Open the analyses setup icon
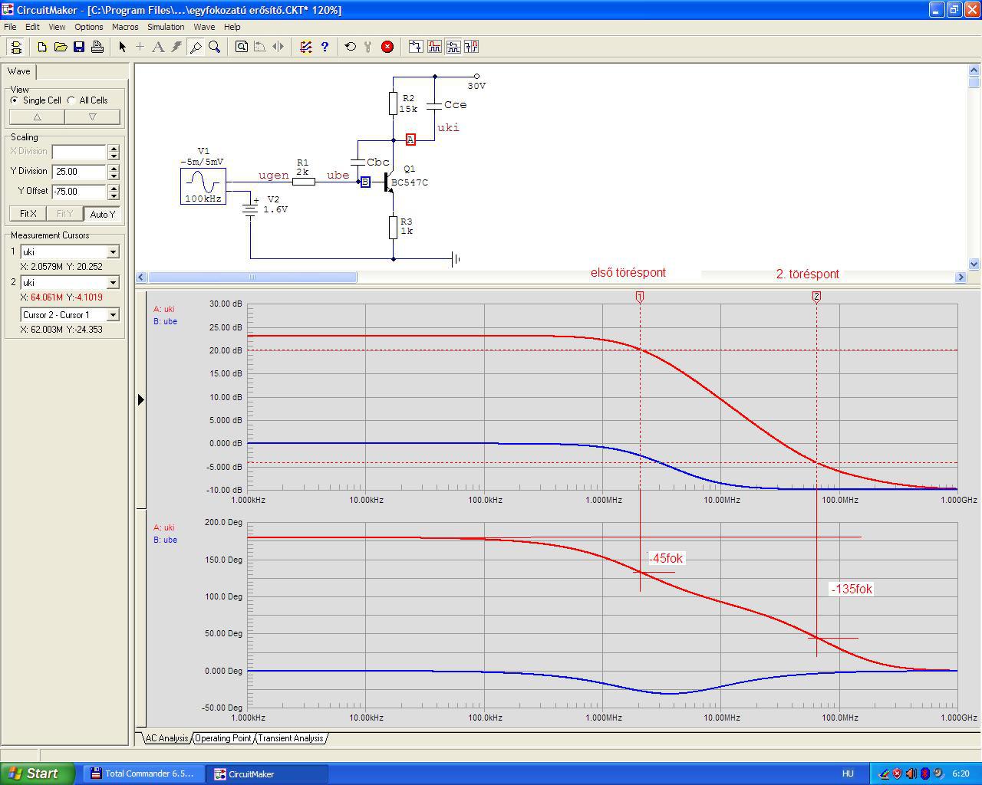The height and width of the screenshot is (785, 982). [306, 47]
